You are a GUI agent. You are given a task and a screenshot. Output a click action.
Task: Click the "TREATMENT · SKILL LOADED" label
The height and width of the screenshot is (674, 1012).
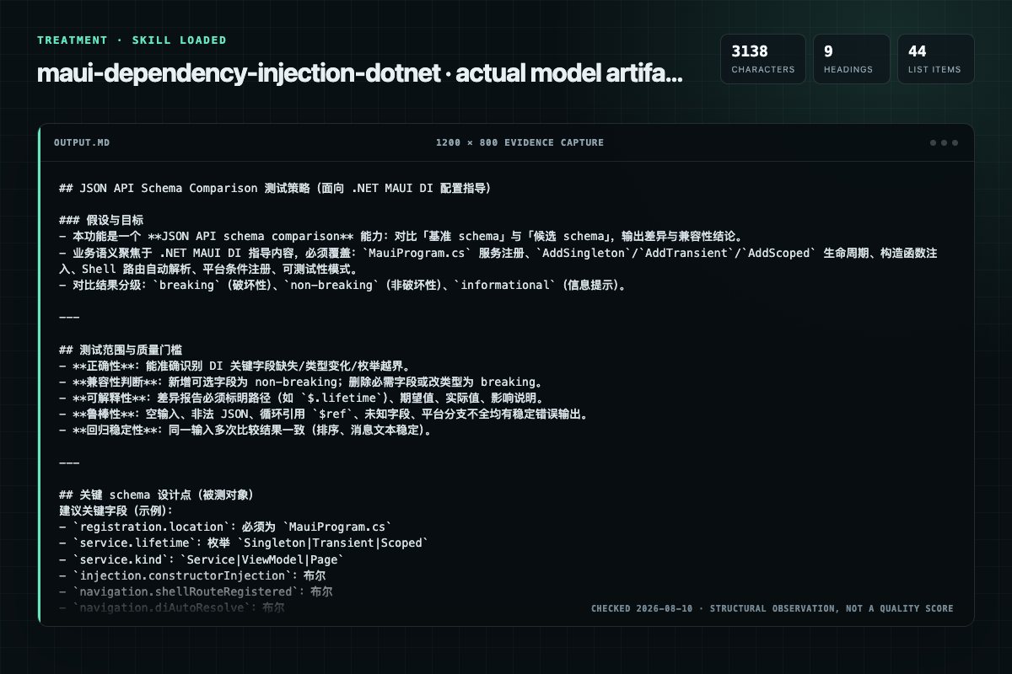[132, 40]
